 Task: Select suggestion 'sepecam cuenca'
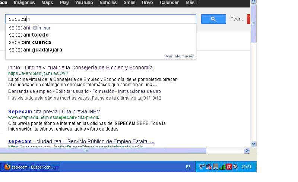(30, 42)
